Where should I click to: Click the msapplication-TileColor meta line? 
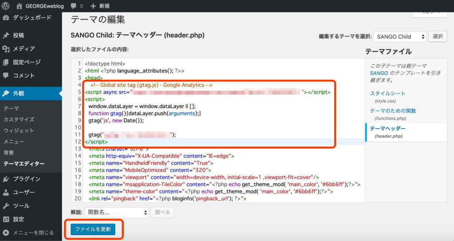pyautogui.click(x=224, y=184)
